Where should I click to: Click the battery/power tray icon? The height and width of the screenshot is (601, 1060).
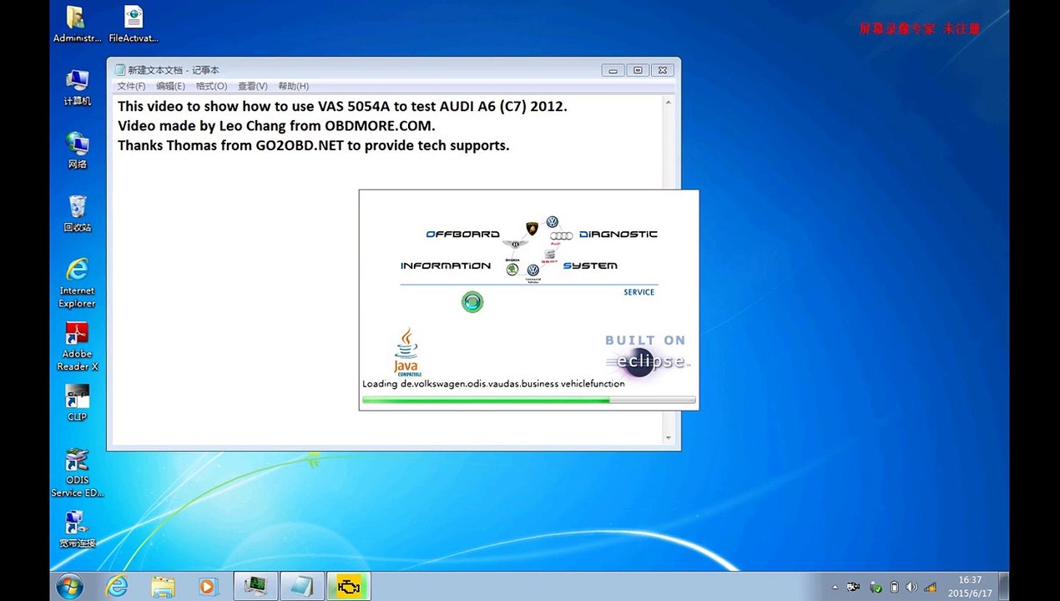tap(894, 587)
